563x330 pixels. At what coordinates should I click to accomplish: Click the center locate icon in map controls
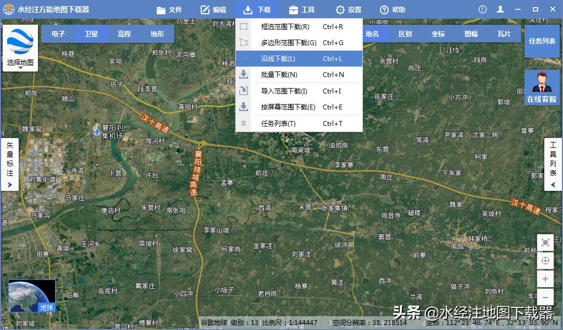tap(545, 261)
